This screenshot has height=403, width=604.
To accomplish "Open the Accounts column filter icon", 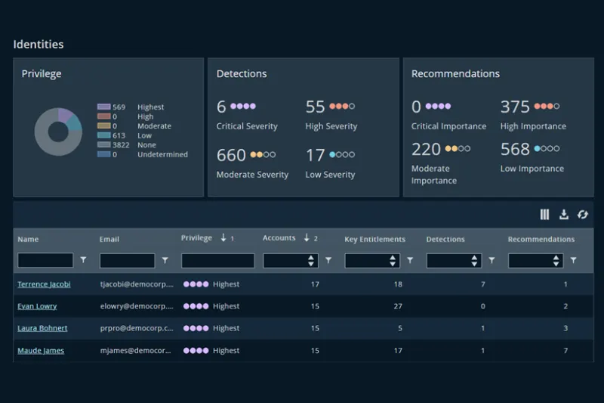I will (x=328, y=260).
